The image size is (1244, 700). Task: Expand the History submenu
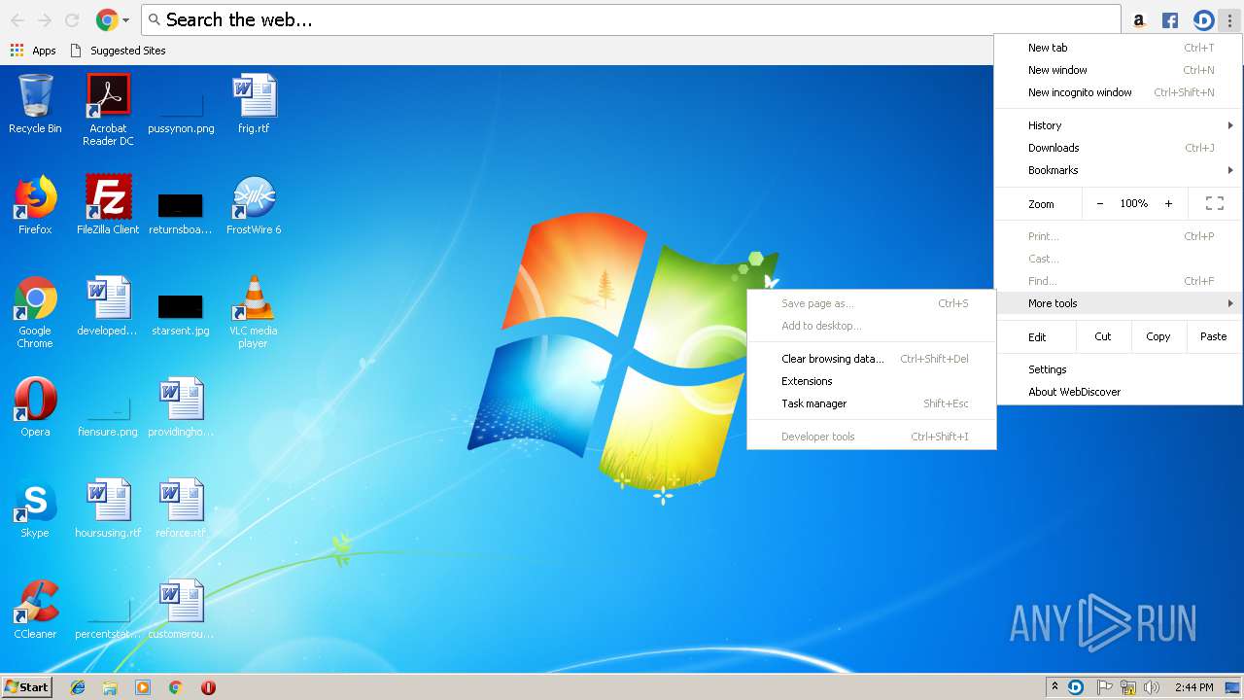pos(1119,125)
